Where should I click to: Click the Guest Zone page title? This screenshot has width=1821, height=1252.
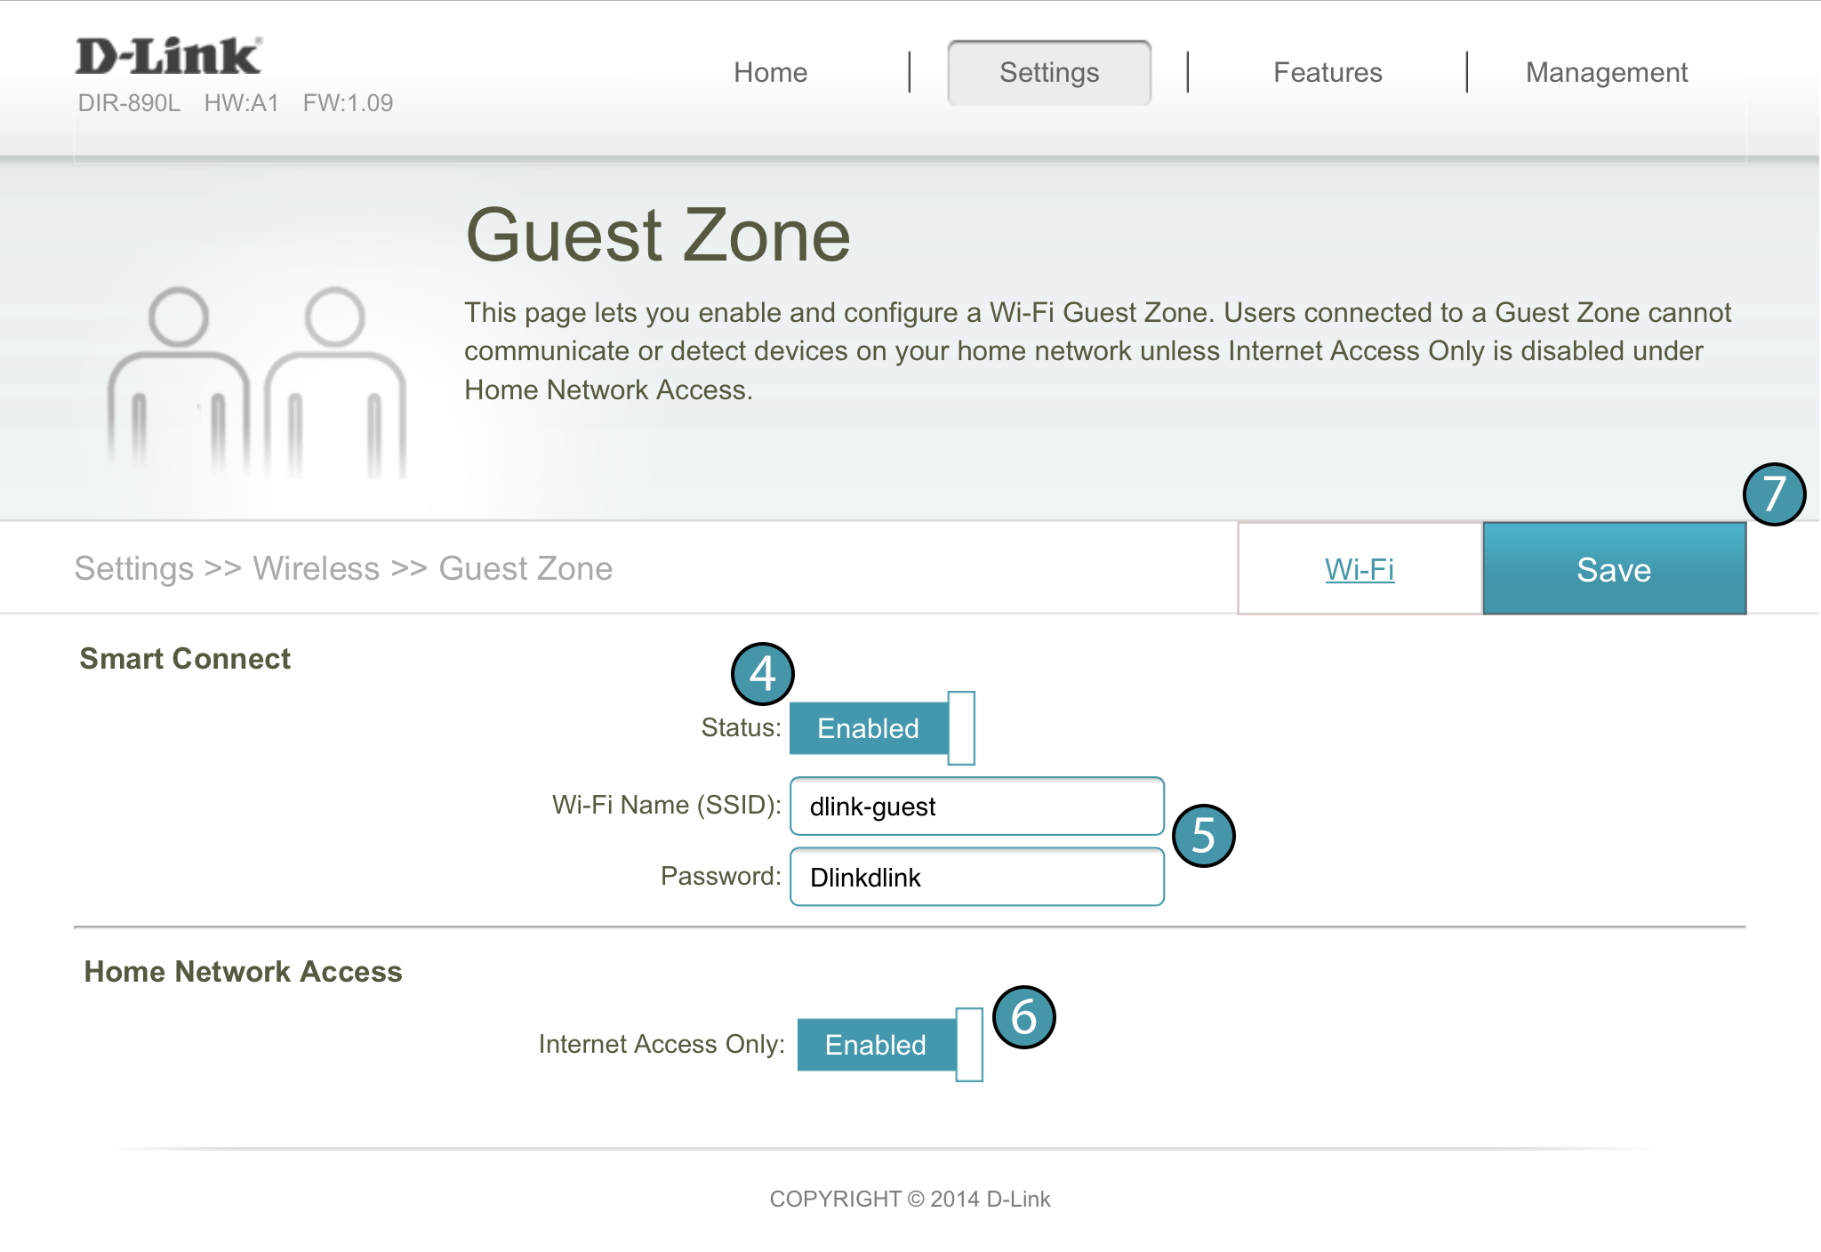point(657,235)
